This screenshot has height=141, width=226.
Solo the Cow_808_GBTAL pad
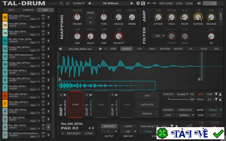coord(43,27)
